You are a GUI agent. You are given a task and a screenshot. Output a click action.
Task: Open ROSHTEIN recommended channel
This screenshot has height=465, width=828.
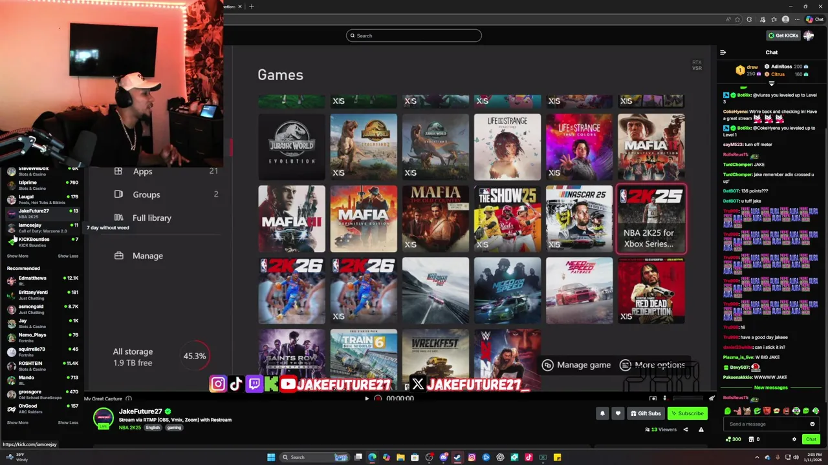(x=42, y=366)
